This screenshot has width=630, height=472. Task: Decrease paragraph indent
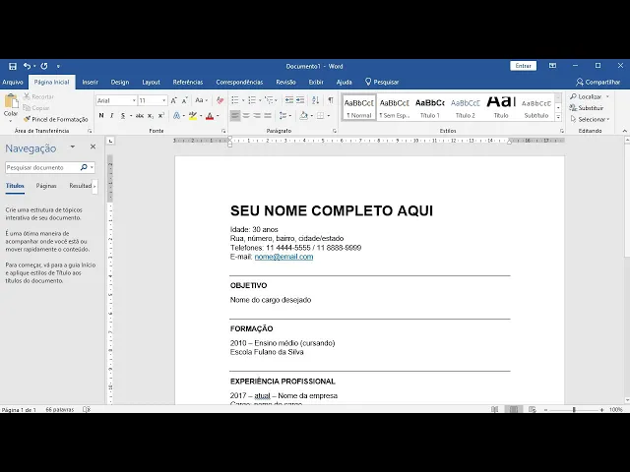(x=288, y=100)
